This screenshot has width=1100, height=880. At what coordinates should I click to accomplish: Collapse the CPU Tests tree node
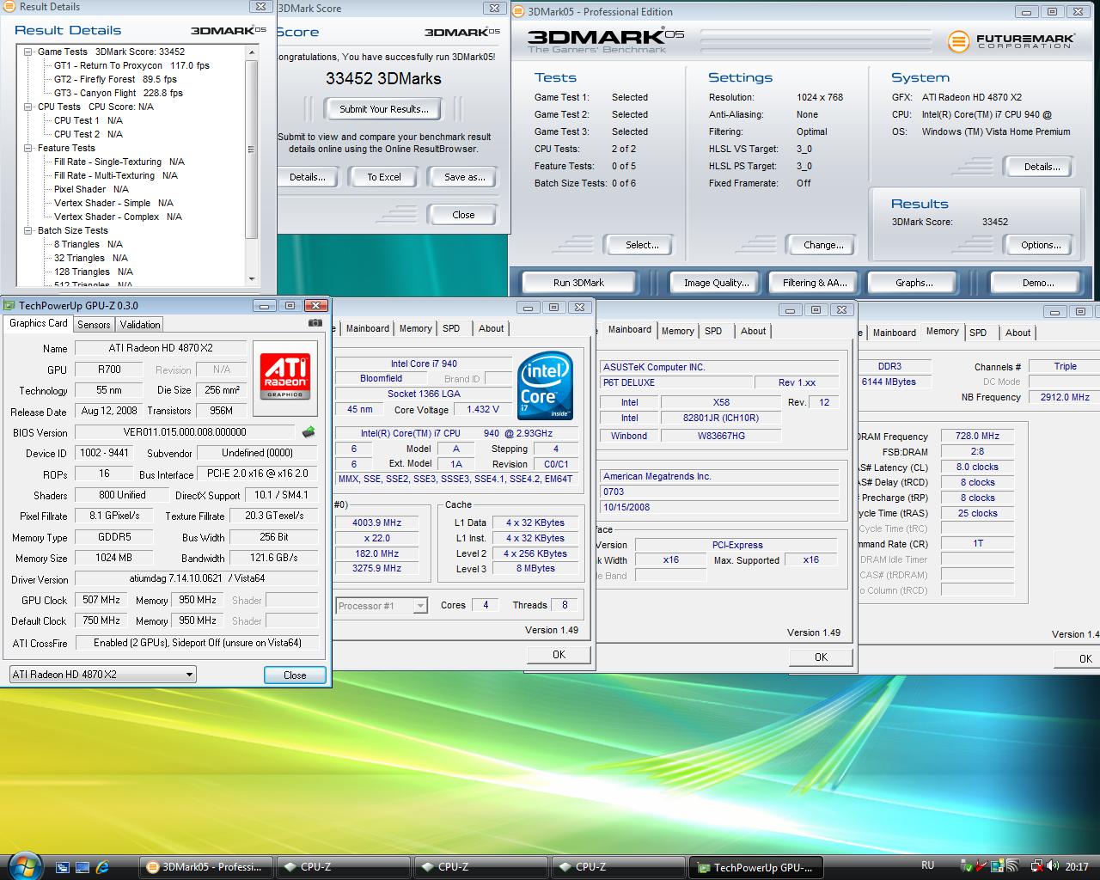click(x=28, y=107)
